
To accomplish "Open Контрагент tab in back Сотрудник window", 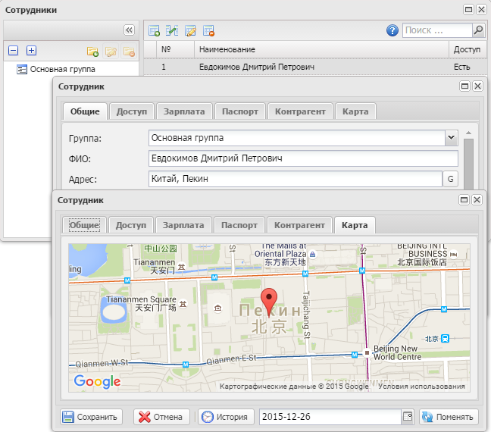I will (300, 111).
